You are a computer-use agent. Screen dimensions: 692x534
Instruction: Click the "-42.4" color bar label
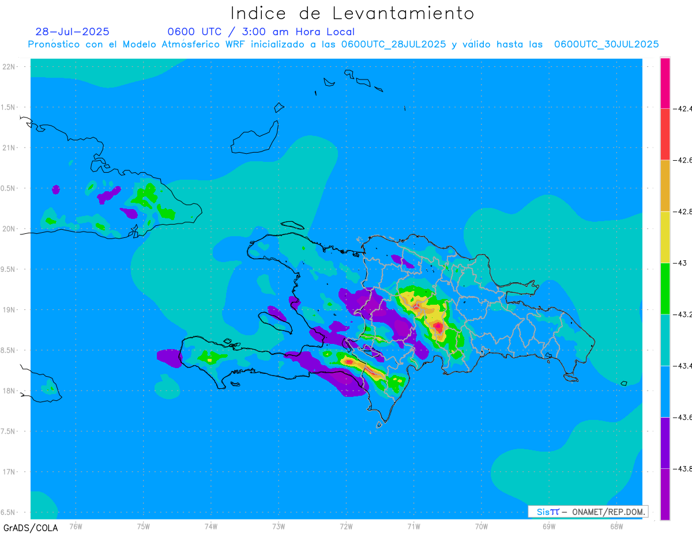tap(683, 108)
